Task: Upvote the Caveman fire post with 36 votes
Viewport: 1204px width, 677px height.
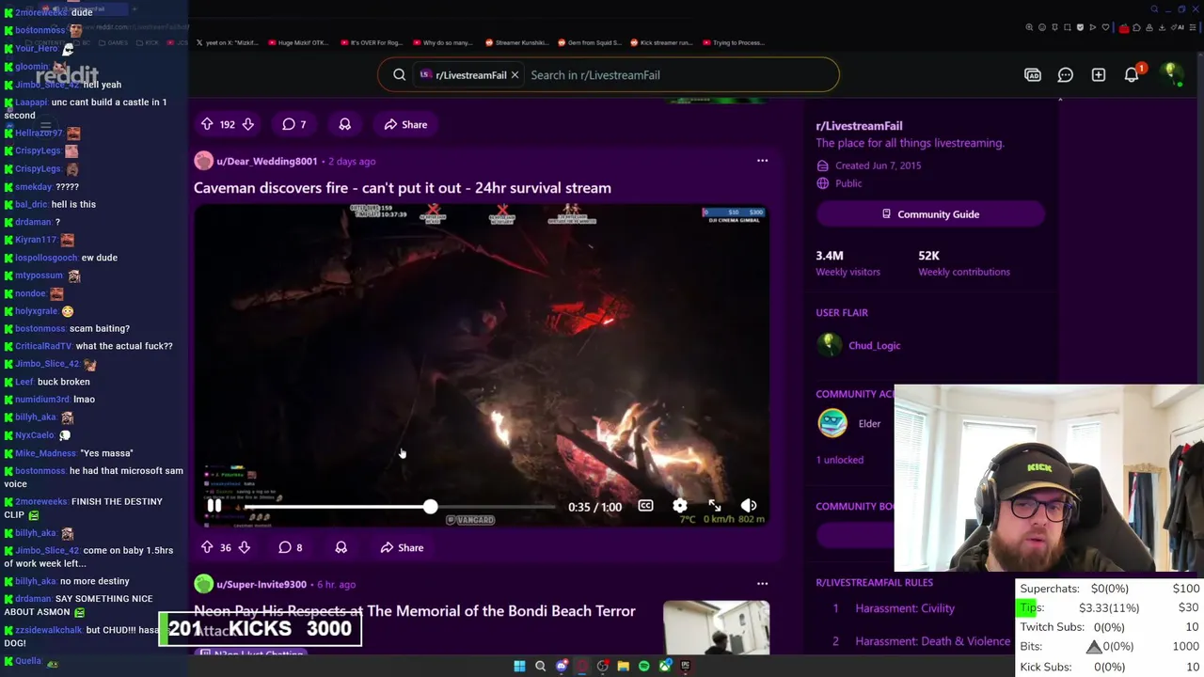Action: tap(207, 547)
